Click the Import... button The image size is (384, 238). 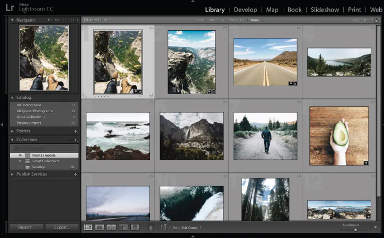click(x=26, y=227)
